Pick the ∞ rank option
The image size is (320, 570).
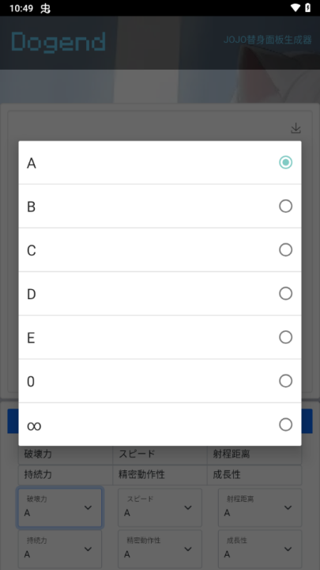[160, 424]
